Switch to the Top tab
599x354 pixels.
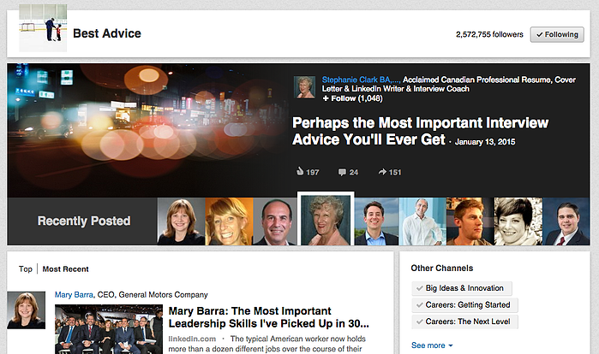point(26,269)
